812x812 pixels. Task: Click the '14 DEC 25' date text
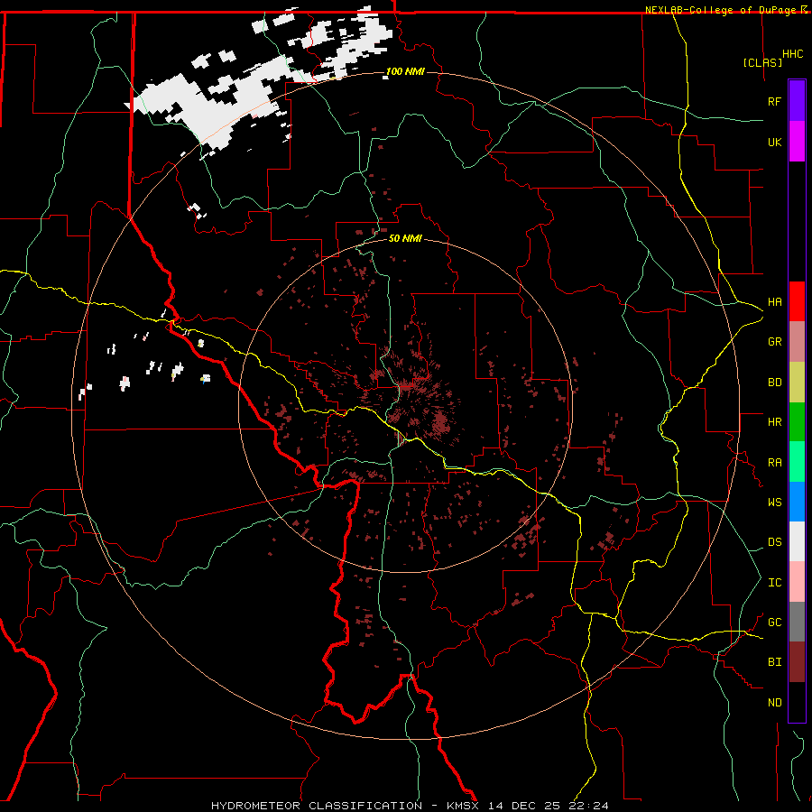coord(524,806)
